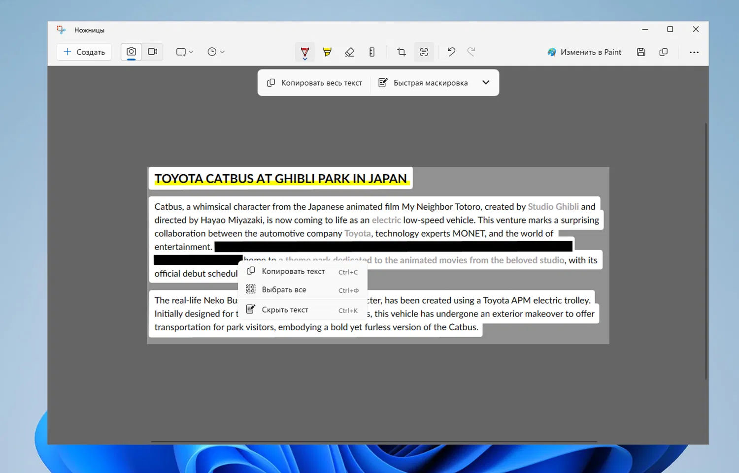Click the vertical scrollbar of the canvas
739x473 pixels.
(x=705, y=251)
